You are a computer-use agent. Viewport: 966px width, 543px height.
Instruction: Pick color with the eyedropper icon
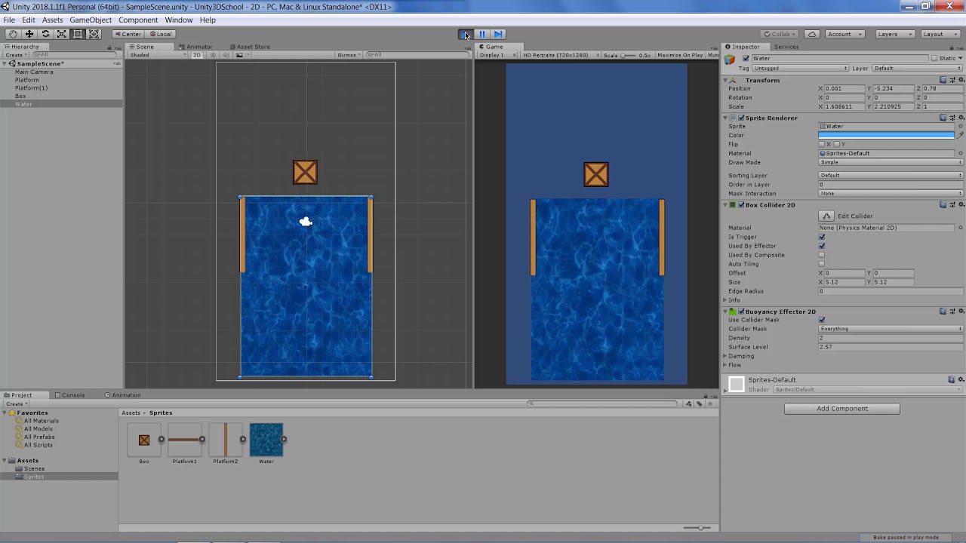click(x=960, y=135)
